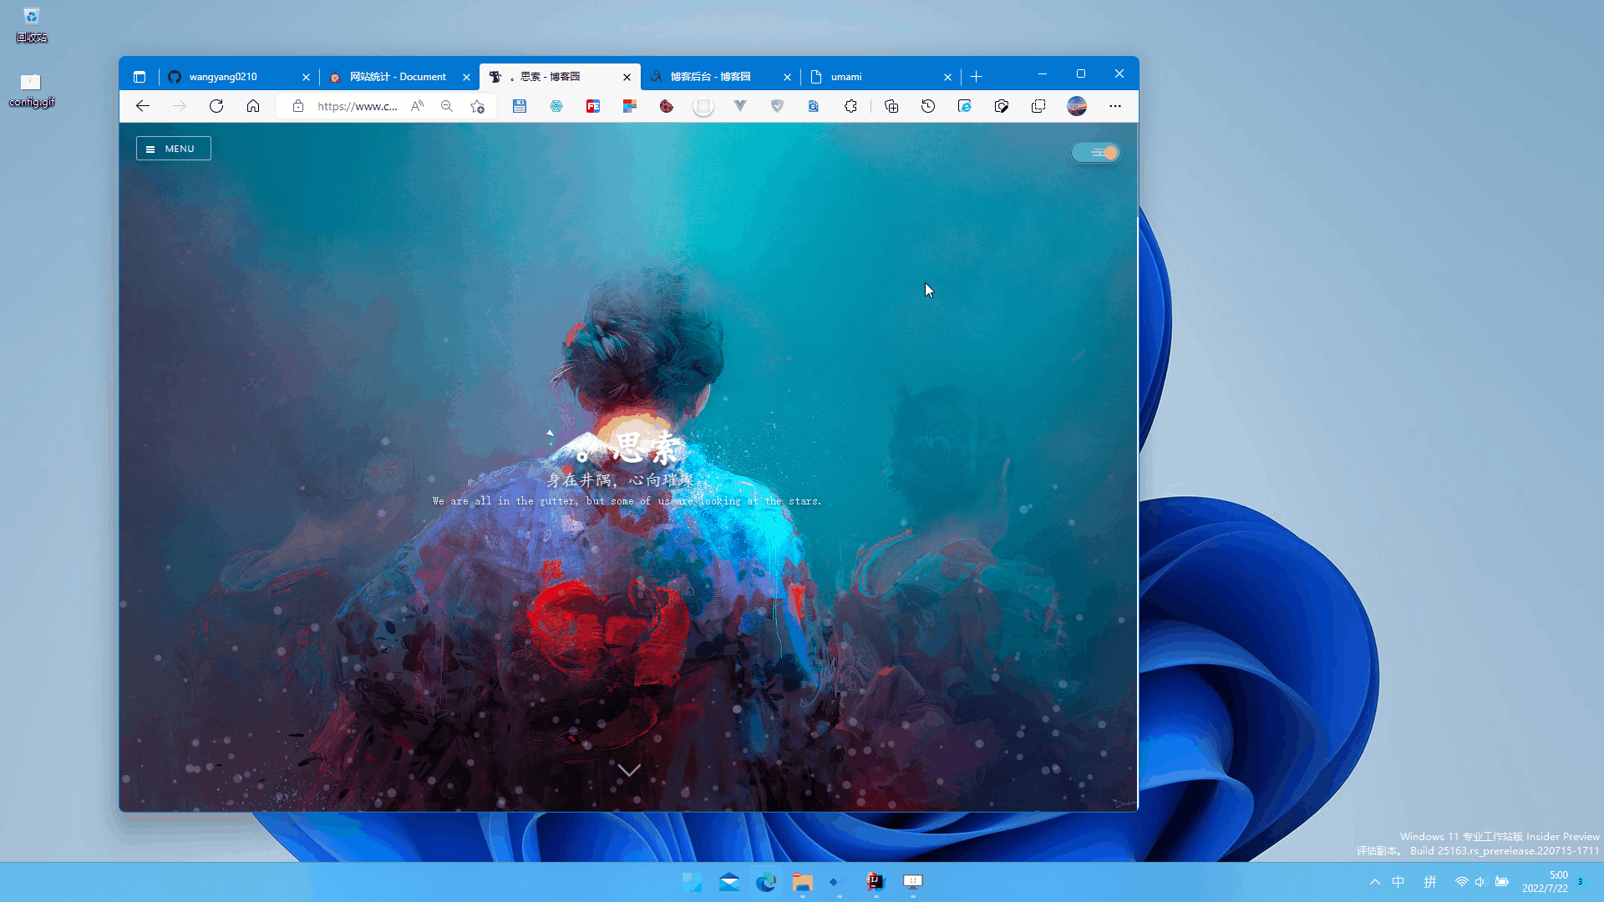1604x902 pixels.
Task: Open the Recycle Bin desktop icon
Action: 32,25
